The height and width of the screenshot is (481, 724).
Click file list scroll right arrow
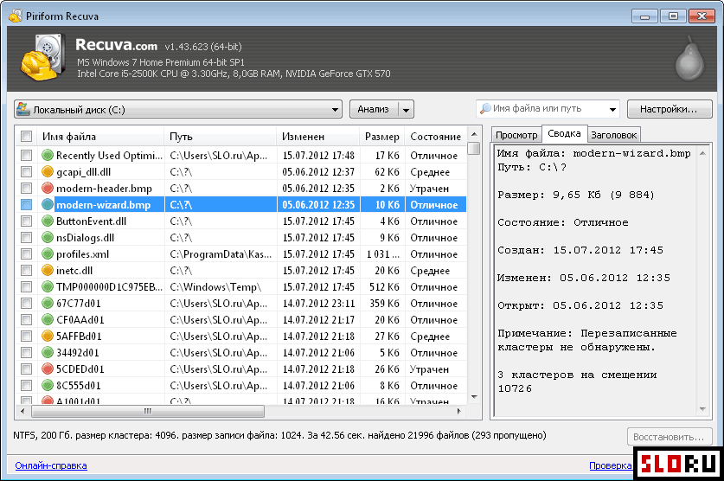pyautogui.click(x=458, y=411)
